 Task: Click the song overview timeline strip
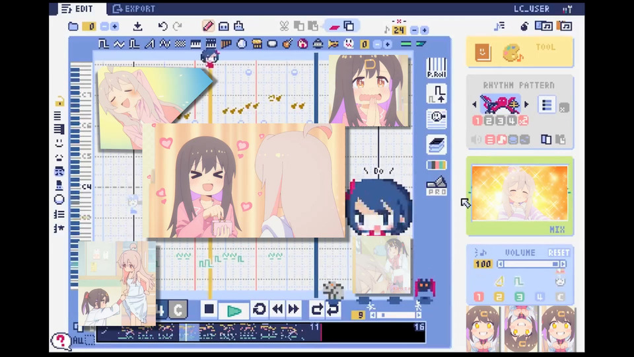point(261,333)
